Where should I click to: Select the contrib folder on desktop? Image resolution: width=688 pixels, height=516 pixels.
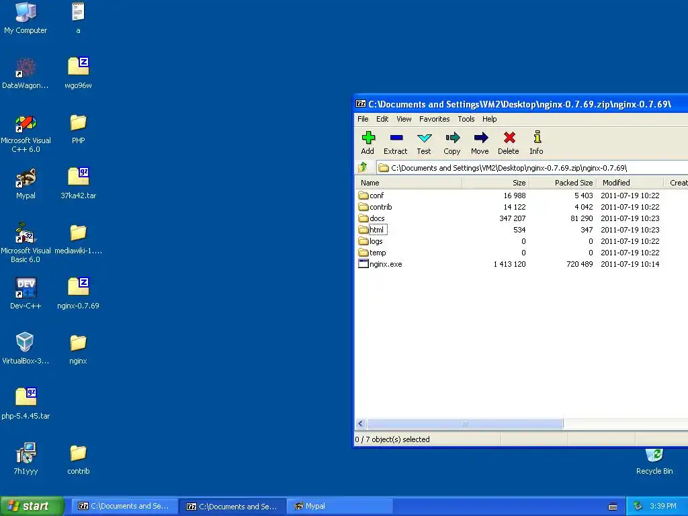78,460
